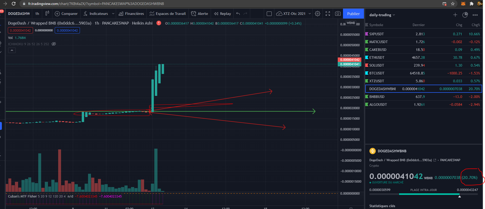This screenshot has width=485, height=209.
Task: Click the WBNB currency label on price axis
Action: pos(351,23)
